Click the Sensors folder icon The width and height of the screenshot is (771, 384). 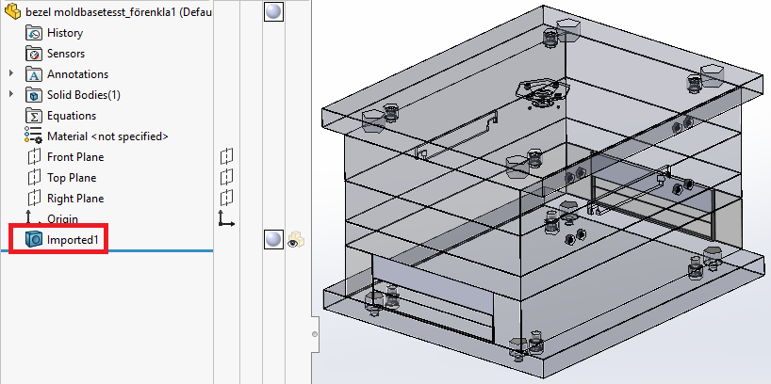pos(35,54)
